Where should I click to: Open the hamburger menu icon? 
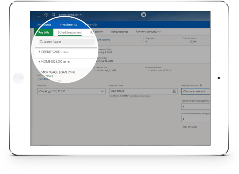click(39, 15)
